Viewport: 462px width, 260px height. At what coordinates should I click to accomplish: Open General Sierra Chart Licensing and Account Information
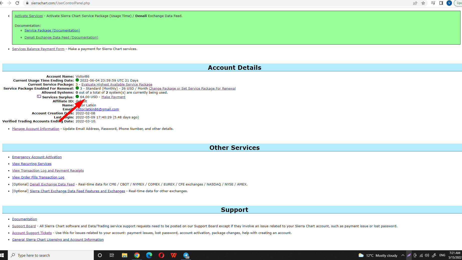click(x=58, y=239)
